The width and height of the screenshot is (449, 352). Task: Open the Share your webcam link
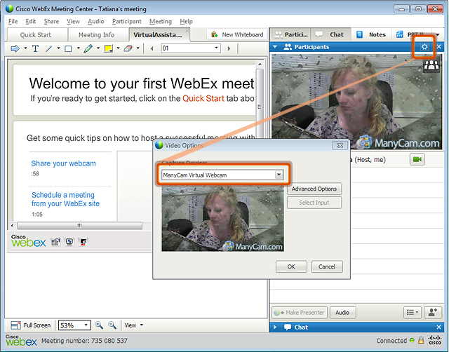click(63, 163)
